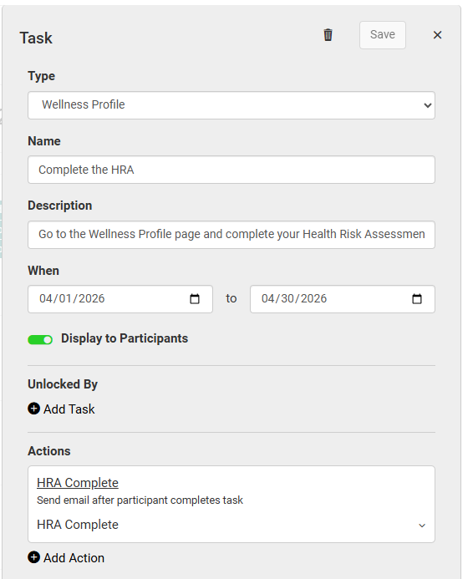Click the Add Task label under Unlocked By

pyautogui.click(x=69, y=409)
